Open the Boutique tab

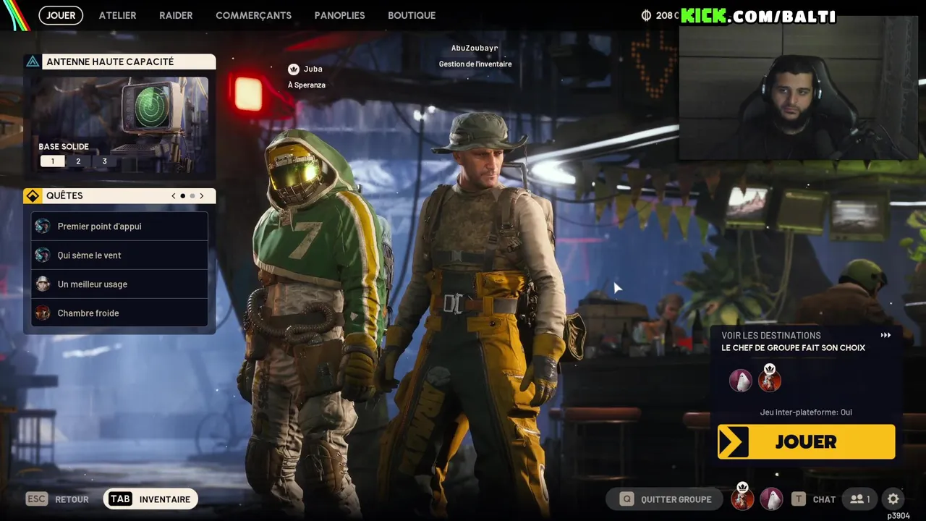pyautogui.click(x=412, y=15)
